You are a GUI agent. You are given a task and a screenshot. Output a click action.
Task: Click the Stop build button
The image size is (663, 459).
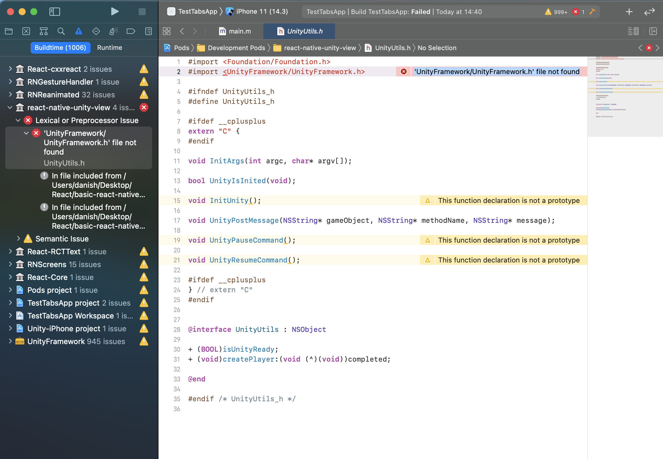[142, 12]
